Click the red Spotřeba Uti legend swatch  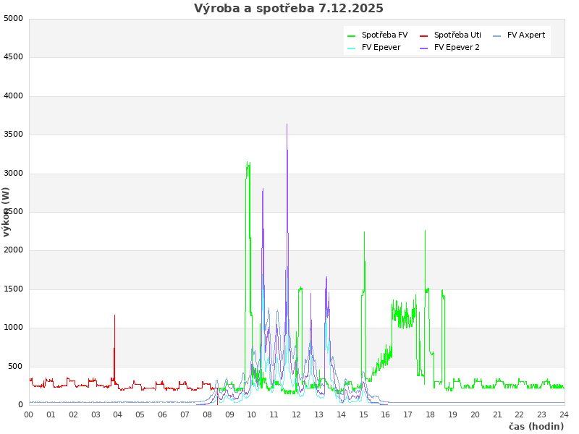coord(424,35)
